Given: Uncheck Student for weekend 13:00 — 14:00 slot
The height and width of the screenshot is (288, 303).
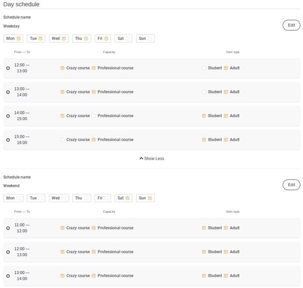Looking at the screenshot, I should [x=204, y=276].
